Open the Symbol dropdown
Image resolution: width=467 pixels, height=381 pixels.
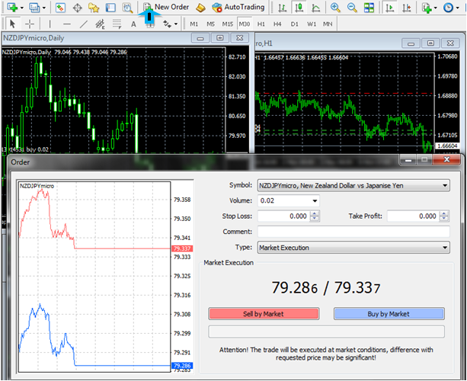(x=353, y=185)
